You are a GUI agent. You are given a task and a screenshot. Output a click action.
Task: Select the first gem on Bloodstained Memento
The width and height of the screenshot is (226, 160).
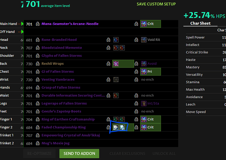116,48
